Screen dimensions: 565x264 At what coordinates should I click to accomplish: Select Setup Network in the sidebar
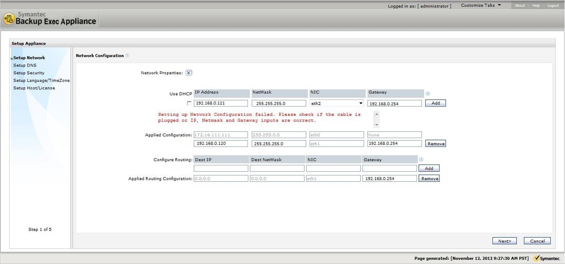coord(29,58)
